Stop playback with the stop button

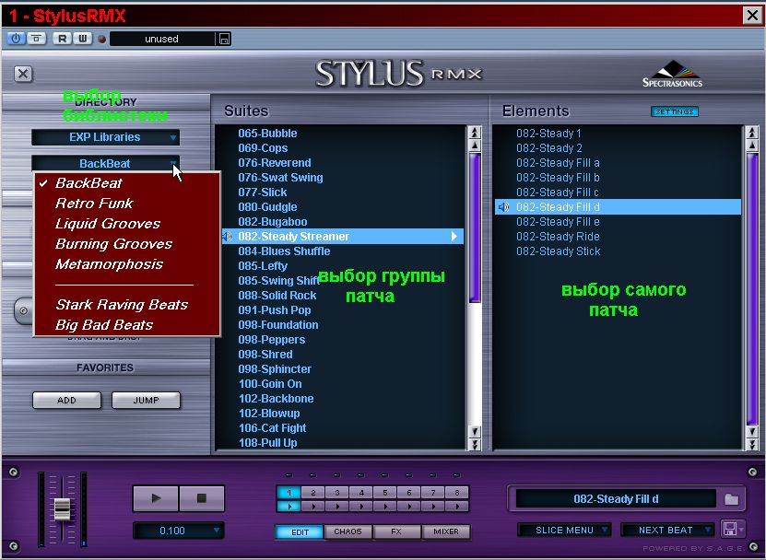point(201,498)
